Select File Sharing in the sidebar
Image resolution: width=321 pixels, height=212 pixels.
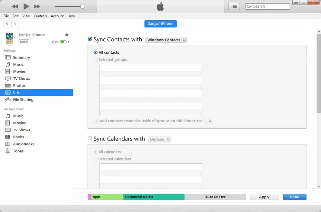[23, 100]
